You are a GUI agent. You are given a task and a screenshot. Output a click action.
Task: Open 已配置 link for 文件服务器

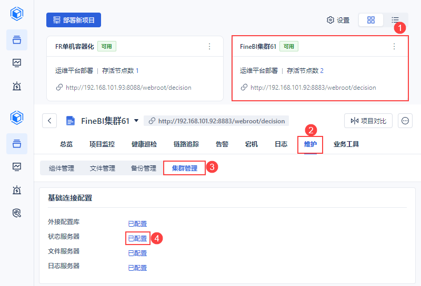click(x=137, y=253)
